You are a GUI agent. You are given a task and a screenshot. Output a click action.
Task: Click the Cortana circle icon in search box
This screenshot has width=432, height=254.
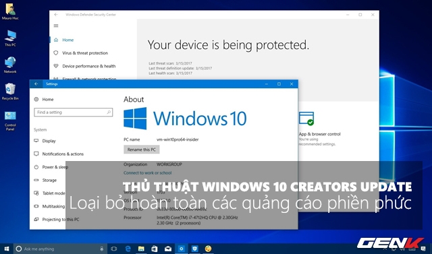(x=18, y=249)
